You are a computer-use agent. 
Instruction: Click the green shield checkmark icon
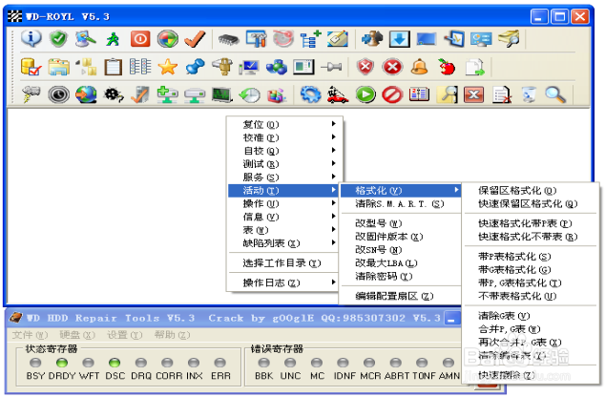coord(58,38)
